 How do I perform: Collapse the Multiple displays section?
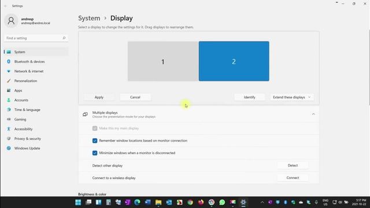[x=313, y=114]
